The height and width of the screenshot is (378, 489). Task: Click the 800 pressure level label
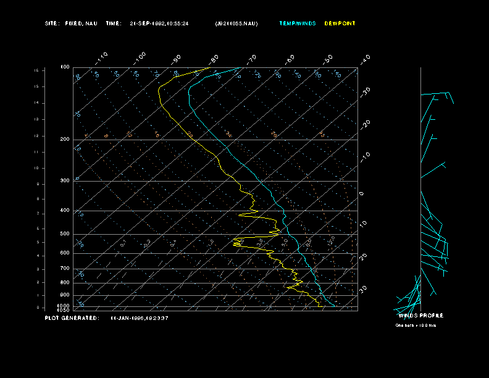[x=65, y=282]
